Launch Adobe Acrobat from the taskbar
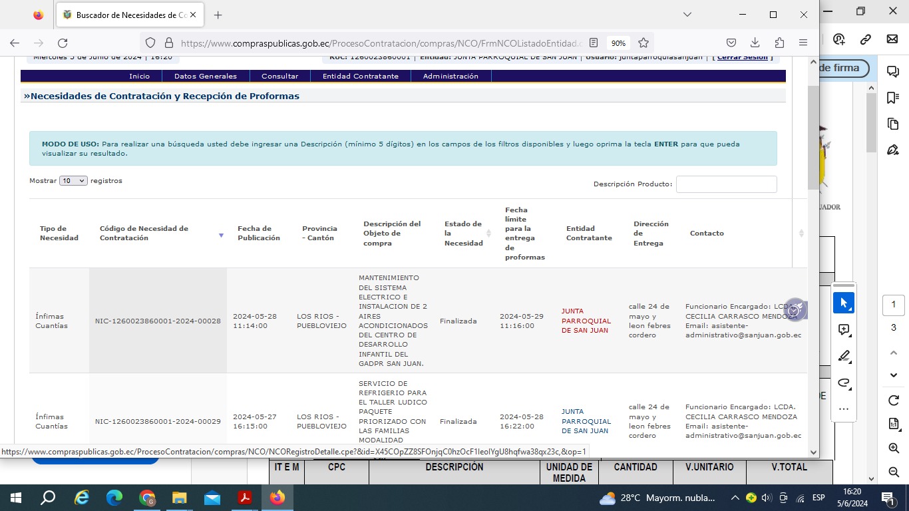The width and height of the screenshot is (909, 511). point(245,498)
